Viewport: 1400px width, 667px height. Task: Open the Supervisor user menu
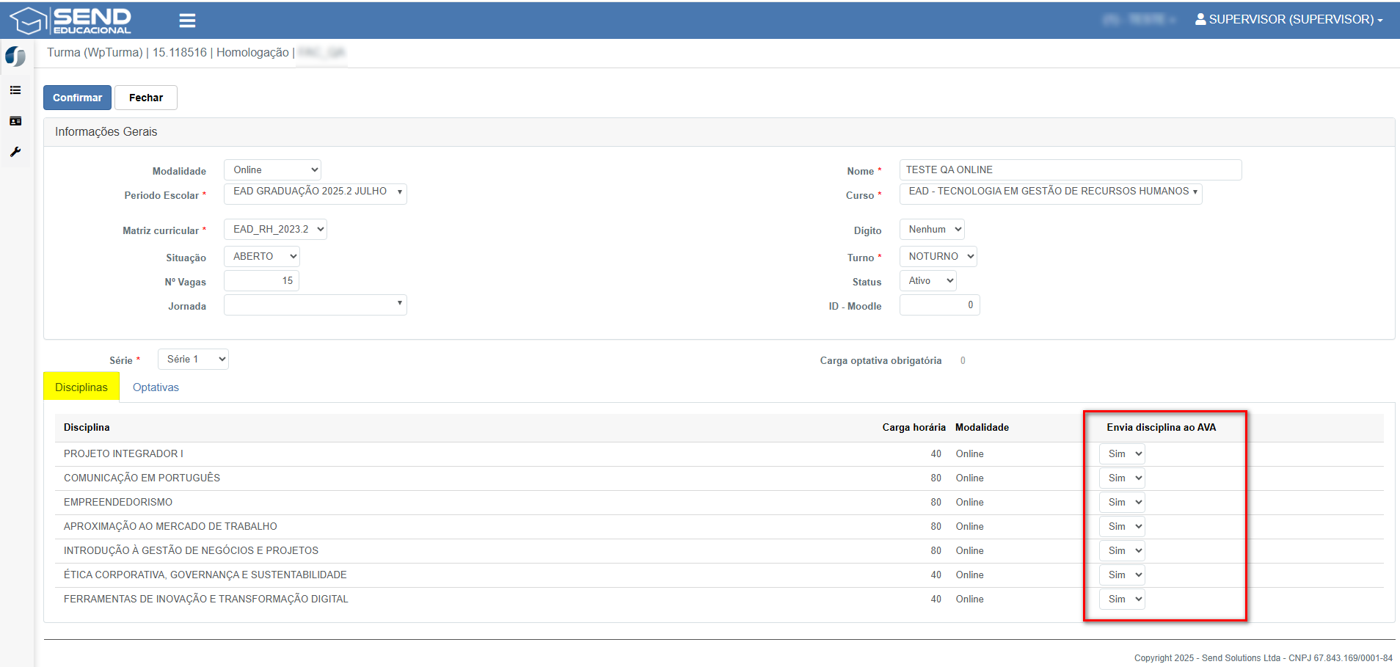[x=1288, y=20]
